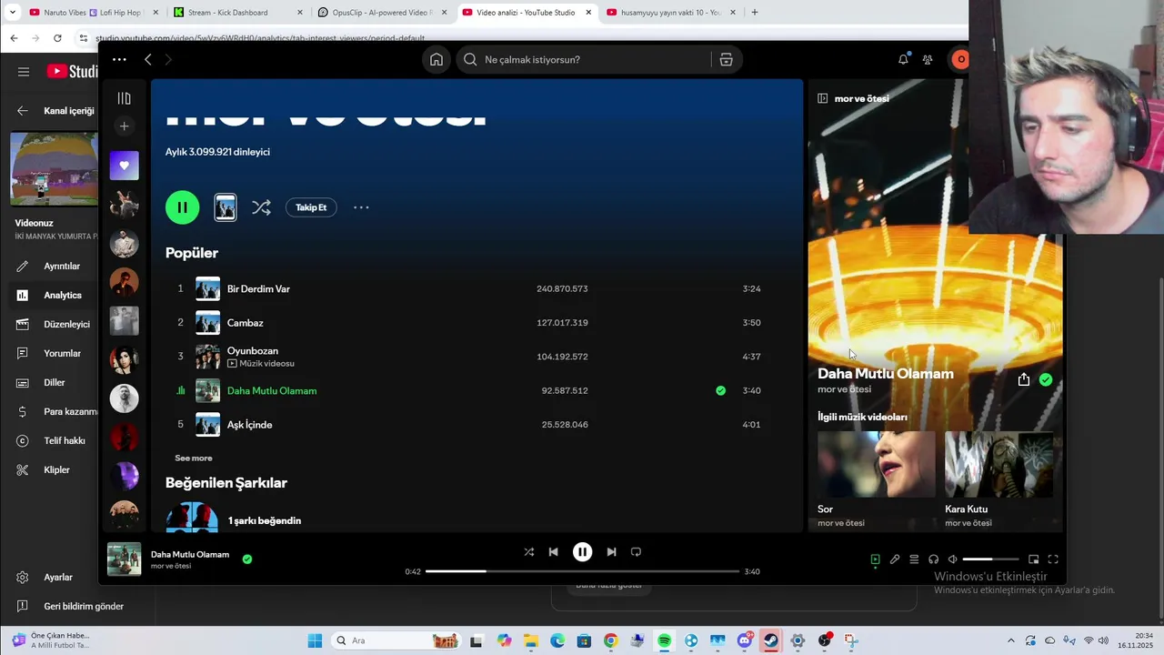The image size is (1164, 655).
Task: Open the YouTube Studio hamburger menu
Action: (x=24, y=72)
